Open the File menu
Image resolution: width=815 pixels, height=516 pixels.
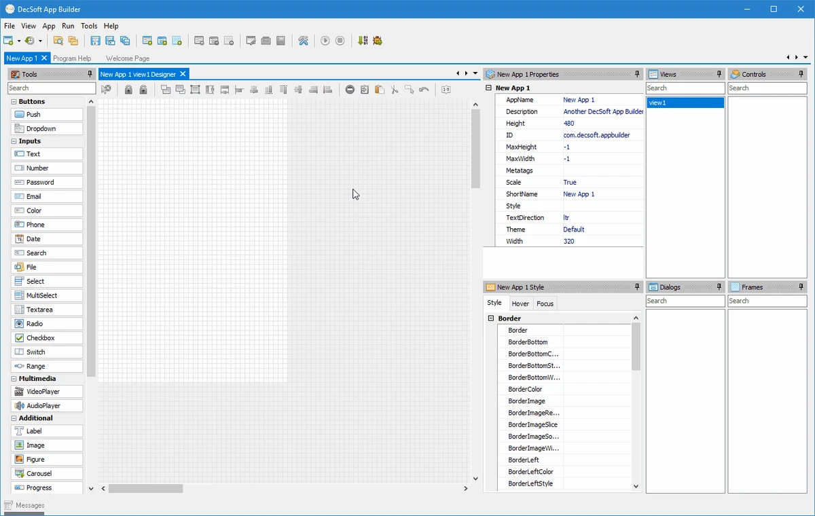pos(10,26)
